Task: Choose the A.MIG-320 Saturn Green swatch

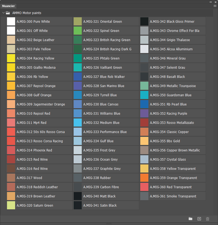Action: coord(11,205)
